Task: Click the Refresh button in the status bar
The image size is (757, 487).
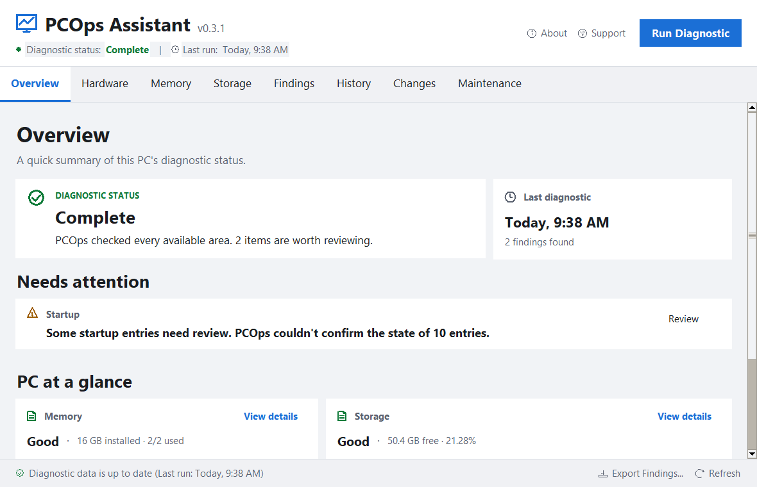Action: (x=717, y=474)
